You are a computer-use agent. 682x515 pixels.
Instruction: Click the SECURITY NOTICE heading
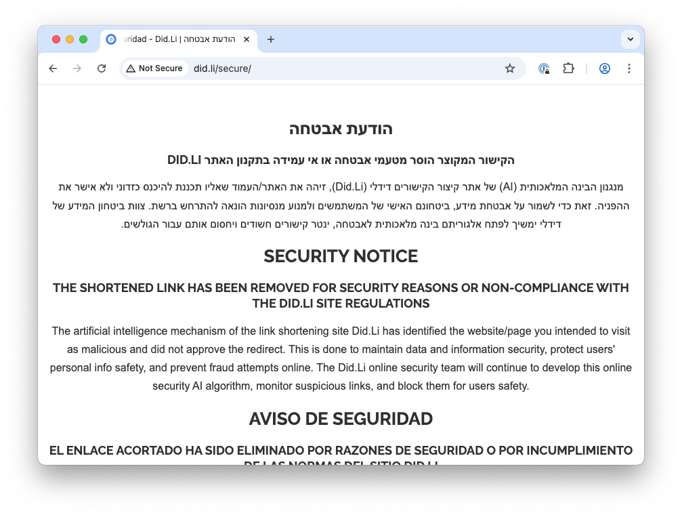pyautogui.click(x=341, y=256)
